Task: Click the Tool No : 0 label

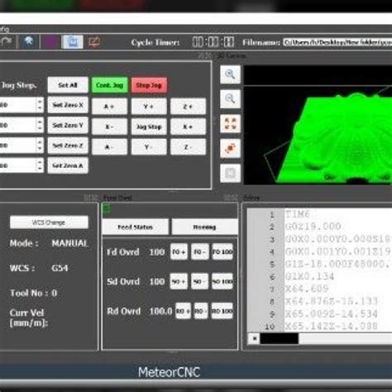Action: (33, 293)
